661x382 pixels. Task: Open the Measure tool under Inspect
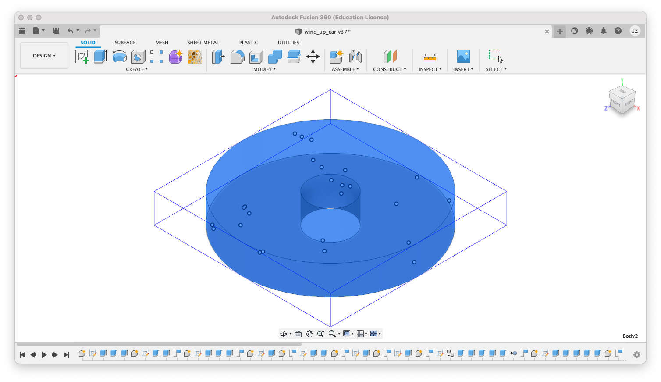(x=430, y=57)
